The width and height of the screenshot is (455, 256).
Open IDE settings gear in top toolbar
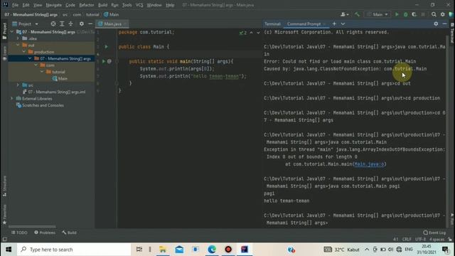coord(442,14)
